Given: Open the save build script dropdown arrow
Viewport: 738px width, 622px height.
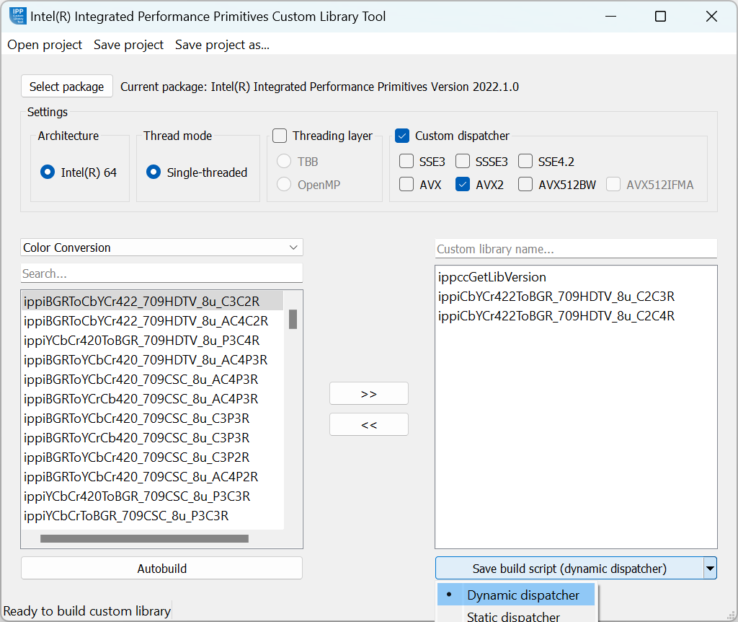Looking at the screenshot, I should coord(711,569).
